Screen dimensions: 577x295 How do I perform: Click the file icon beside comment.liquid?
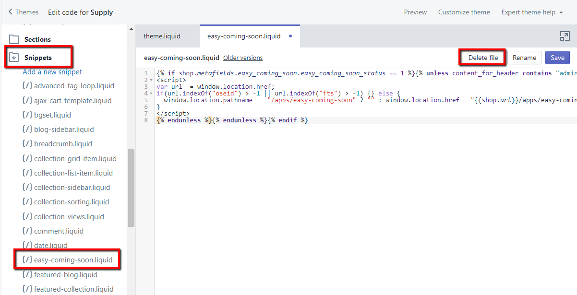pos(27,231)
